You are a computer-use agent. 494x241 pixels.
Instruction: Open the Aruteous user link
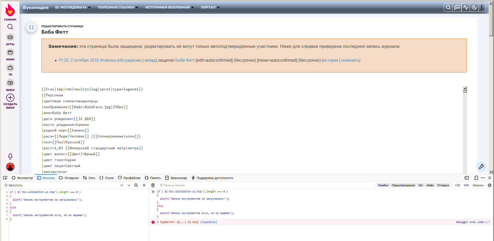(x=108, y=60)
